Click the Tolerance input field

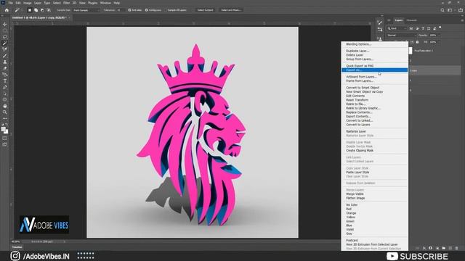tap(121, 10)
